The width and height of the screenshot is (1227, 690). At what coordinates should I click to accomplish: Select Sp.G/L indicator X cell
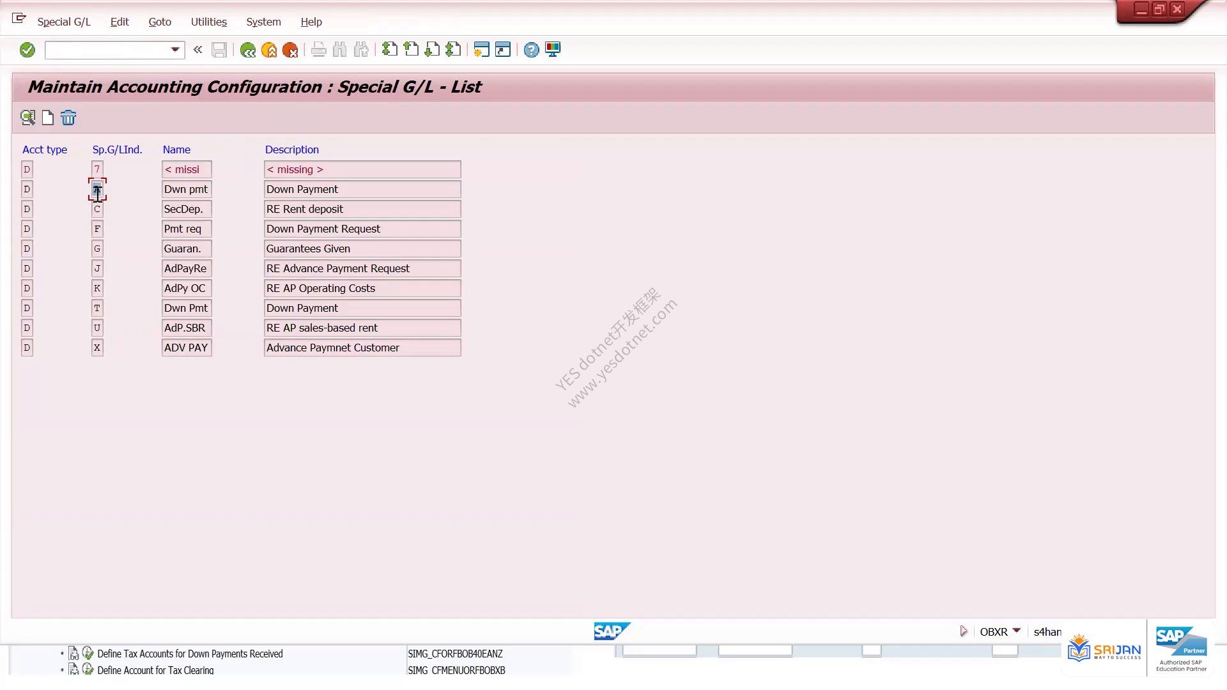(97, 348)
